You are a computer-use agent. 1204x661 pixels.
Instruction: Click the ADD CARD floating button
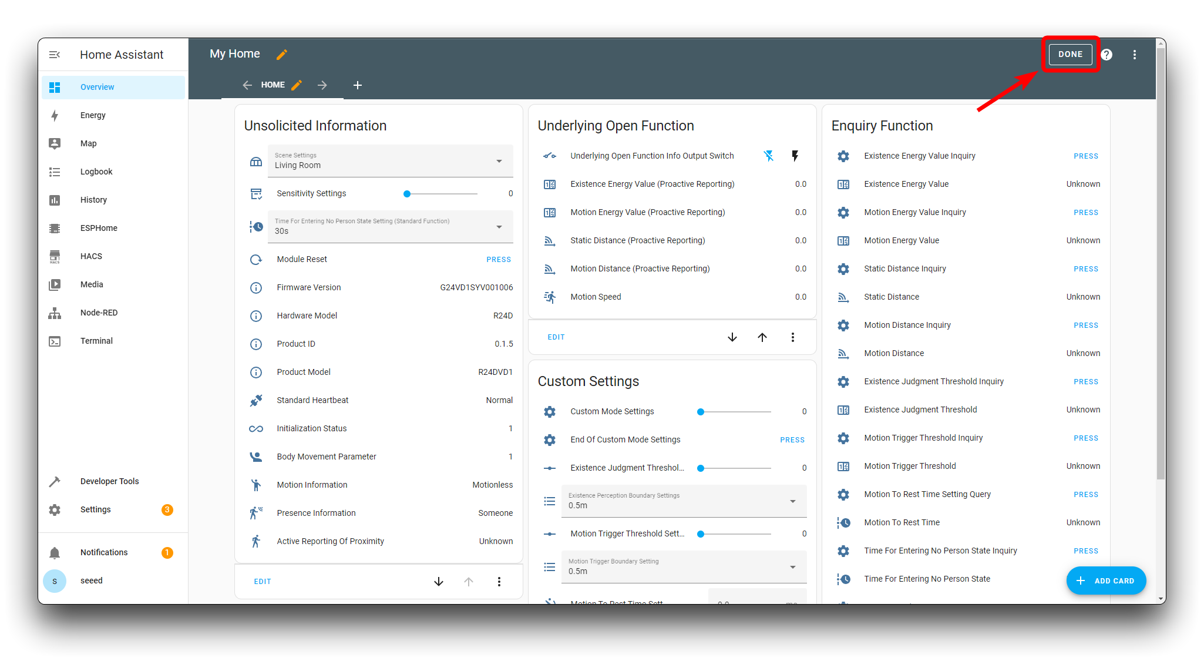pos(1105,581)
